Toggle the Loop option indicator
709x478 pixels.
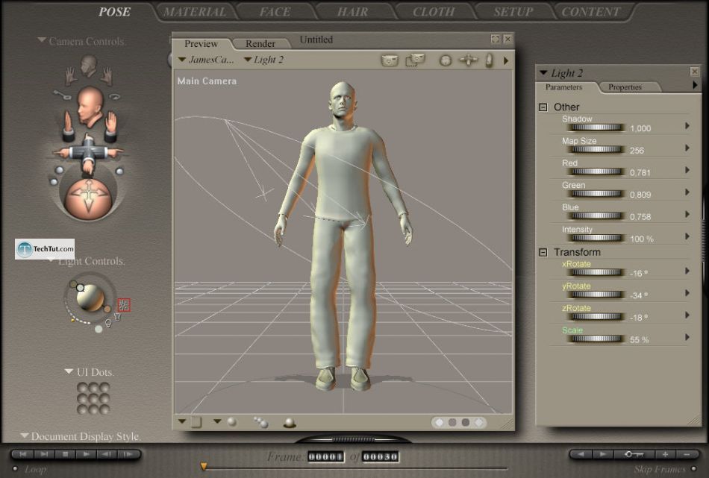[x=15, y=469]
